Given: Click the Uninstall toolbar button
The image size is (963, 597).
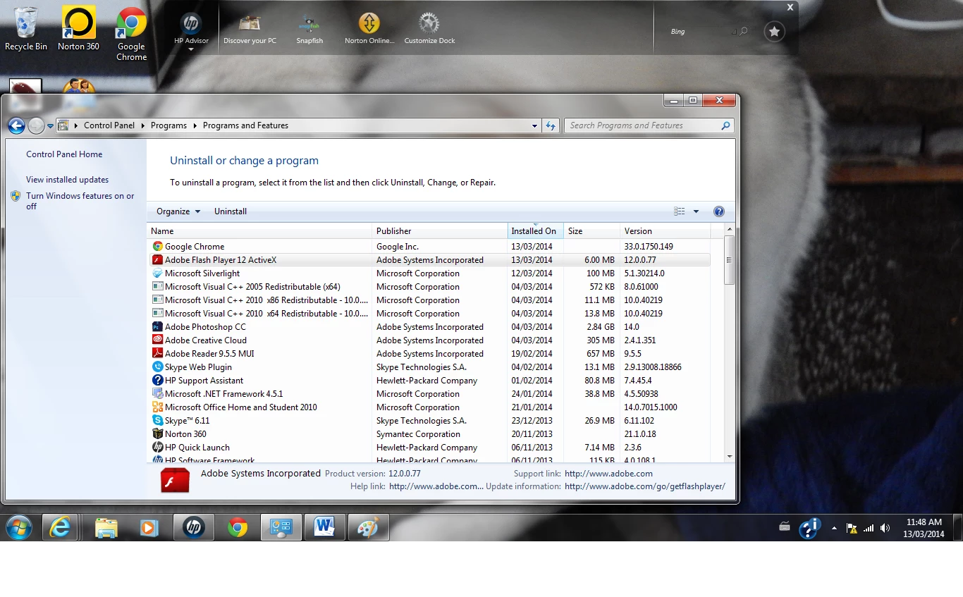Looking at the screenshot, I should [231, 211].
